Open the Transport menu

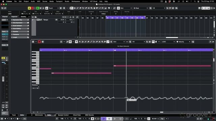pos(59,1)
